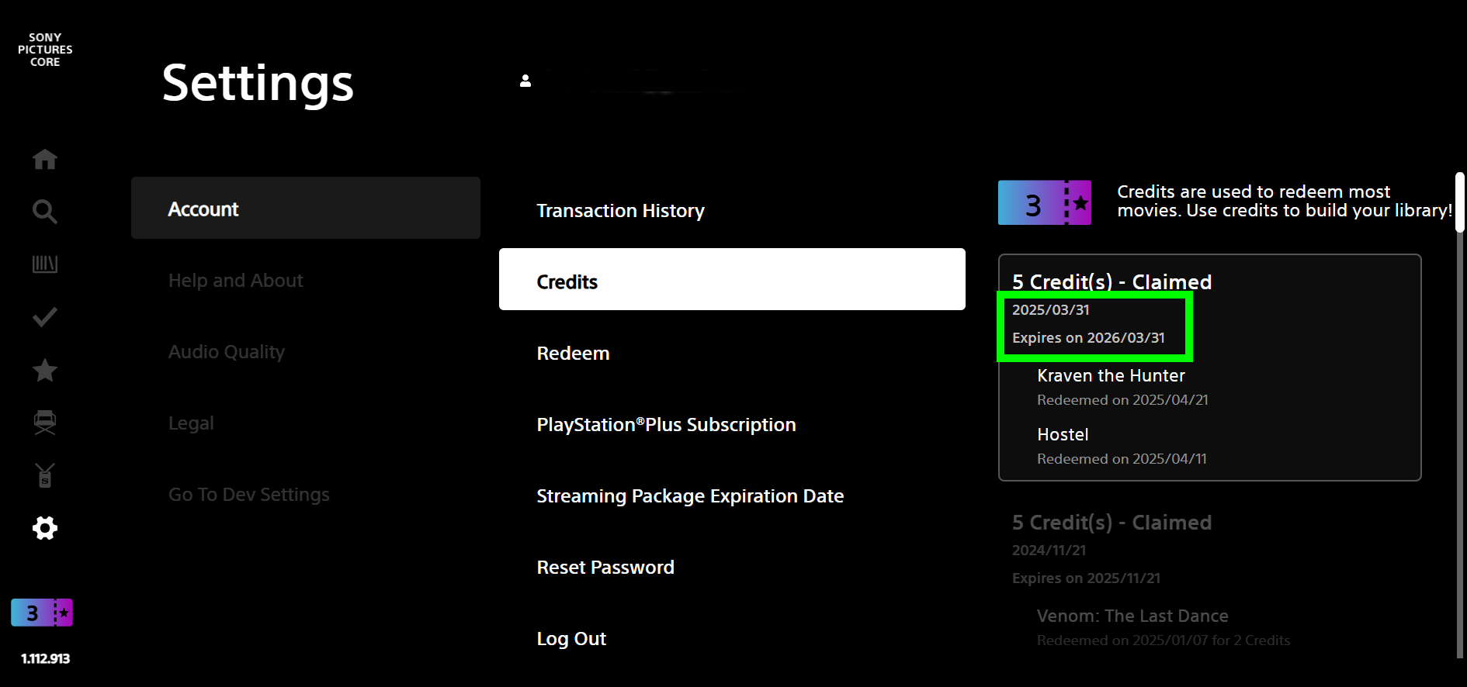Screen dimensions: 1467x687
Task: Click the date 2024/11/21
Action: click(x=1049, y=550)
